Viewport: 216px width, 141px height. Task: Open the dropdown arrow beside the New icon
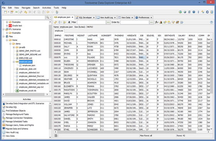click(8, 12)
